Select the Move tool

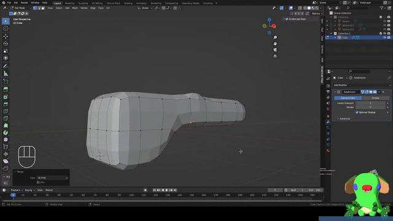pyautogui.click(x=6, y=37)
